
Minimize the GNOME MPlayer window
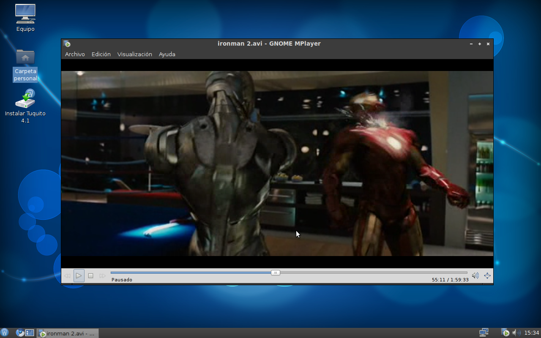point(471,44)
